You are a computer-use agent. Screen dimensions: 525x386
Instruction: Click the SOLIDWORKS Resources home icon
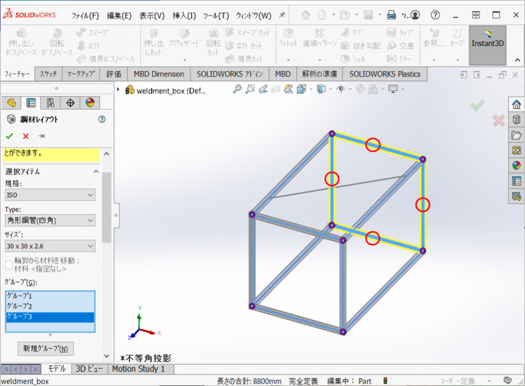[x=516, y=104]
